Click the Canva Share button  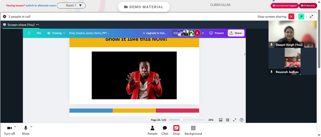tap(236, 33)
